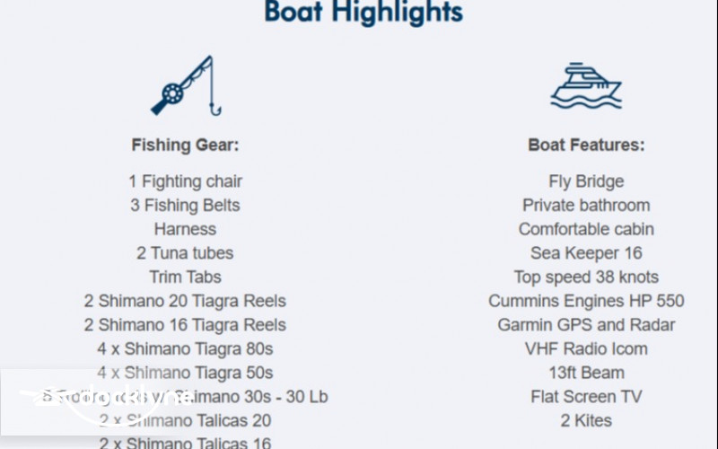Click 'Private bathroom' in boat features
This screenshot has width=718, height=449.
tap(586, 206)
